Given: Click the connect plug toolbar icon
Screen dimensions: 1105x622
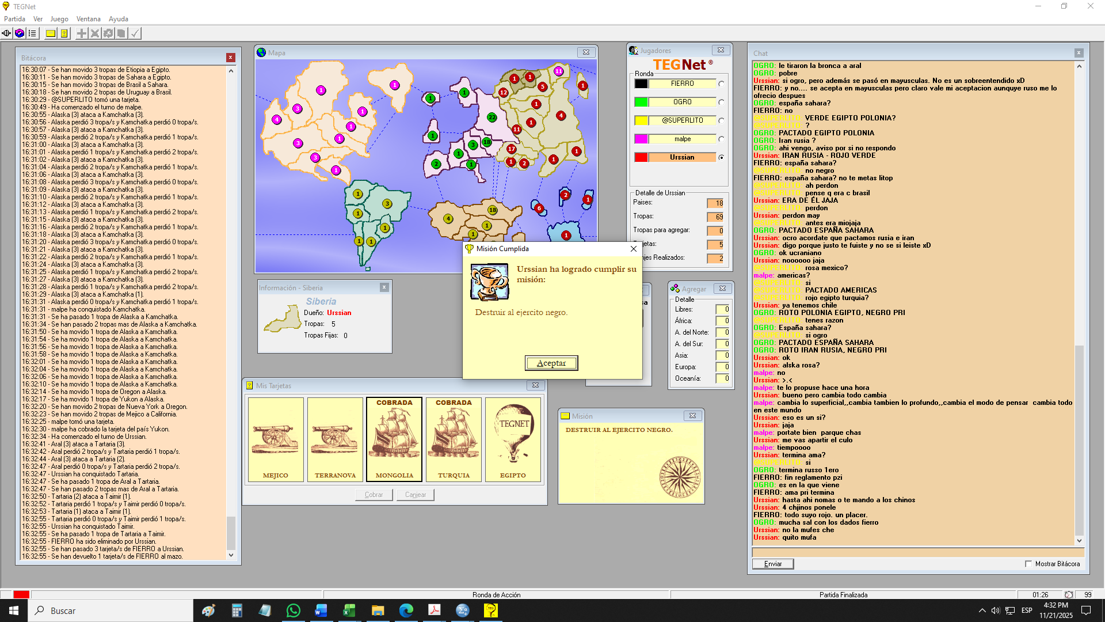Looking at the screenshot, I should (6, 33).
